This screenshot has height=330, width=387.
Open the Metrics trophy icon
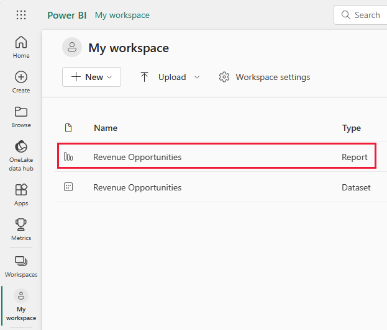tap(21, 225)
